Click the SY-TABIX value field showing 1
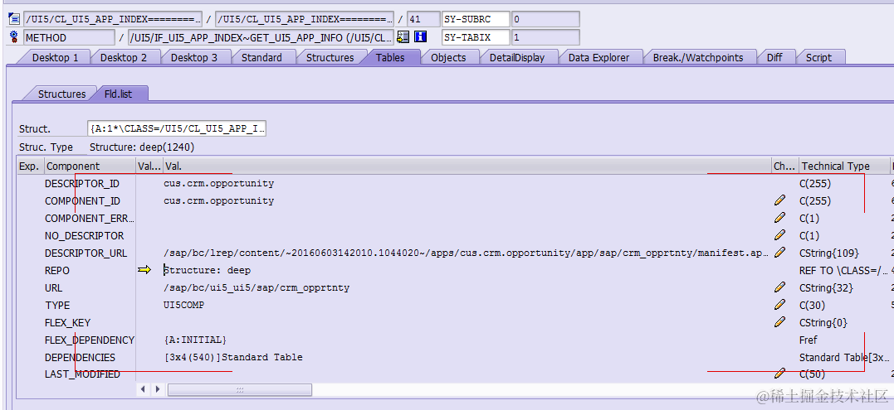This screenshot has height=410, width=894. click(x=545, y=37)
